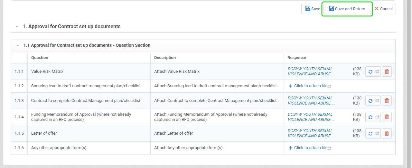Click Save button
This screenshot has height=168, width=412.
coord(313,9)
